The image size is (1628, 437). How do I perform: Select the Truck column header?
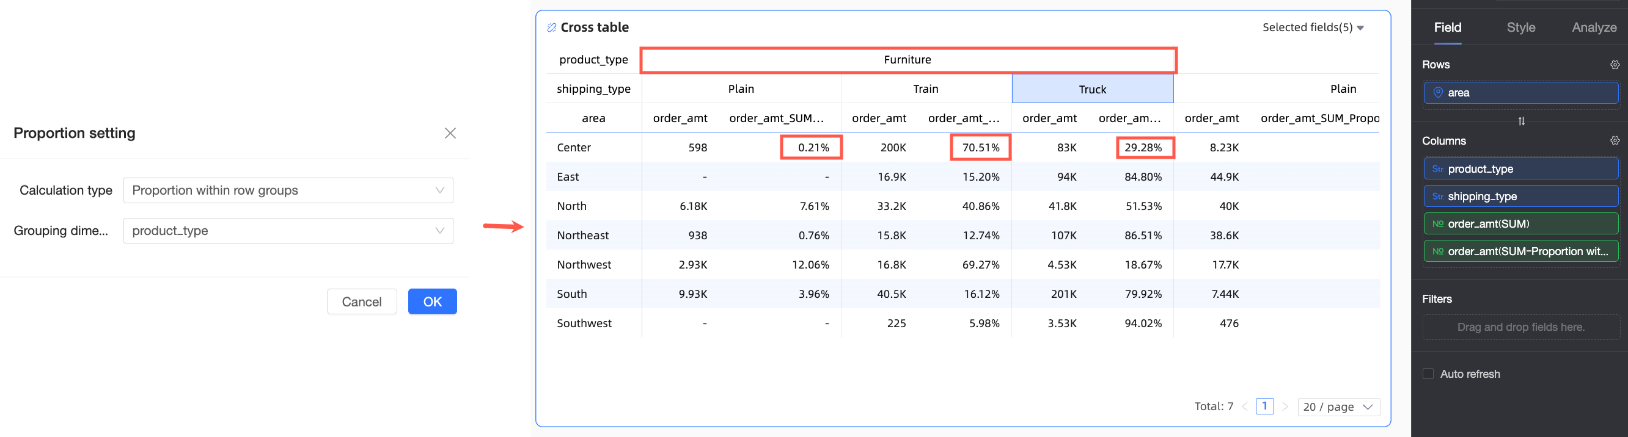coord(1092,90)
